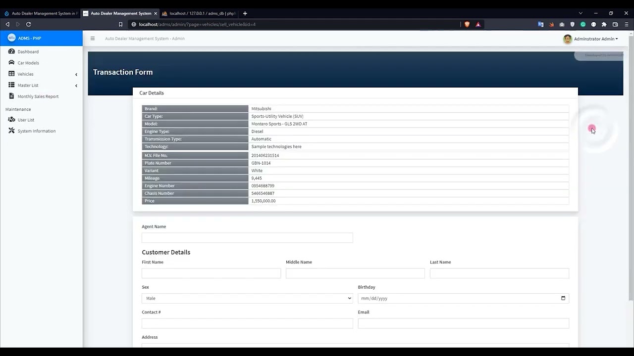Open browser main menu icon
This screenshot has width=634, height=356.
click(x=627, y=24)
